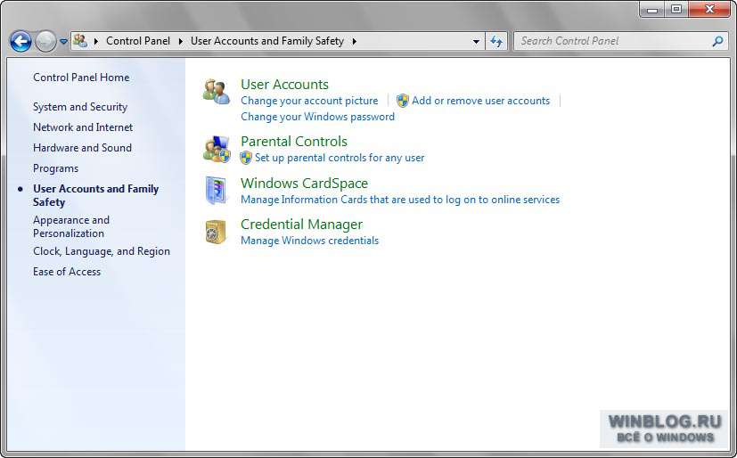Image resolution: width=737 pixels, height=458 pixels.
Task: Minimize the Control Panel window
Action: click(652, 10)
